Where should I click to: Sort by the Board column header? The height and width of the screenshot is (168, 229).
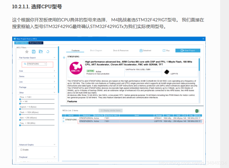(137, 115)
